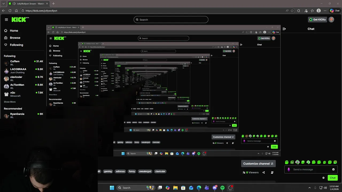The width and height of the screenshot is (342, 192).
Task: Click the Get KICKs button
Action: pos(318,19)
